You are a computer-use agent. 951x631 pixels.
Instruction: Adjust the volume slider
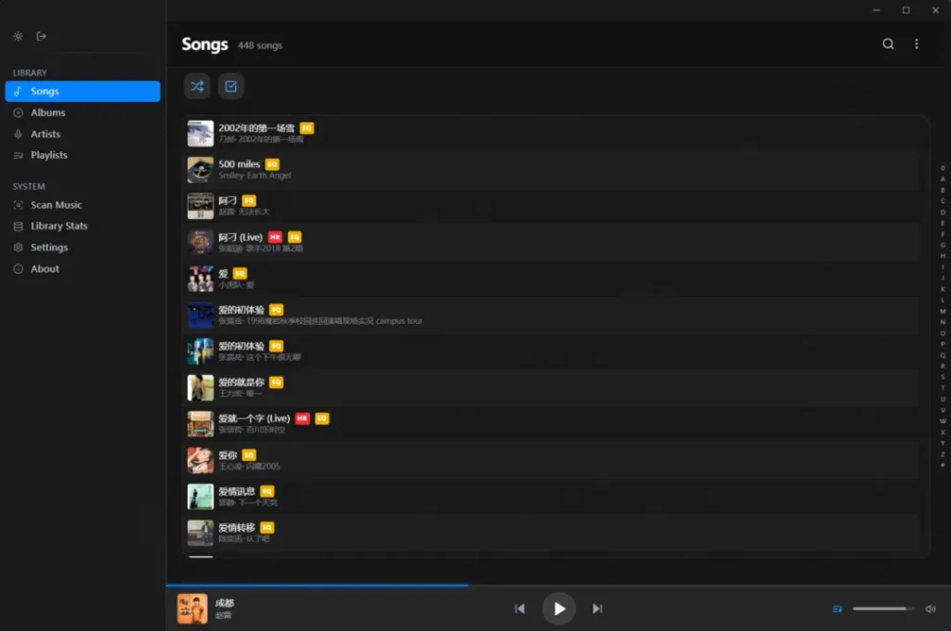[880, 609]
